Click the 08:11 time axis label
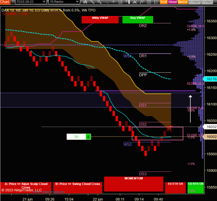This screenshot has width=217, height=201. [120, 199]
